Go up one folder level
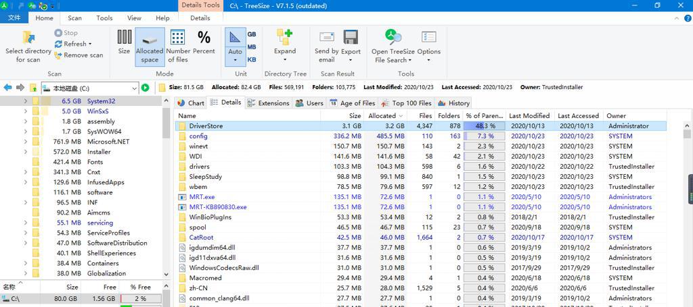Viewport: 693px width, 307px height. point(33,88)
